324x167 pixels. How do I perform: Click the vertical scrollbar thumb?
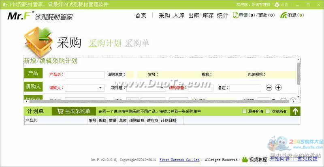[x=298, y=73]
